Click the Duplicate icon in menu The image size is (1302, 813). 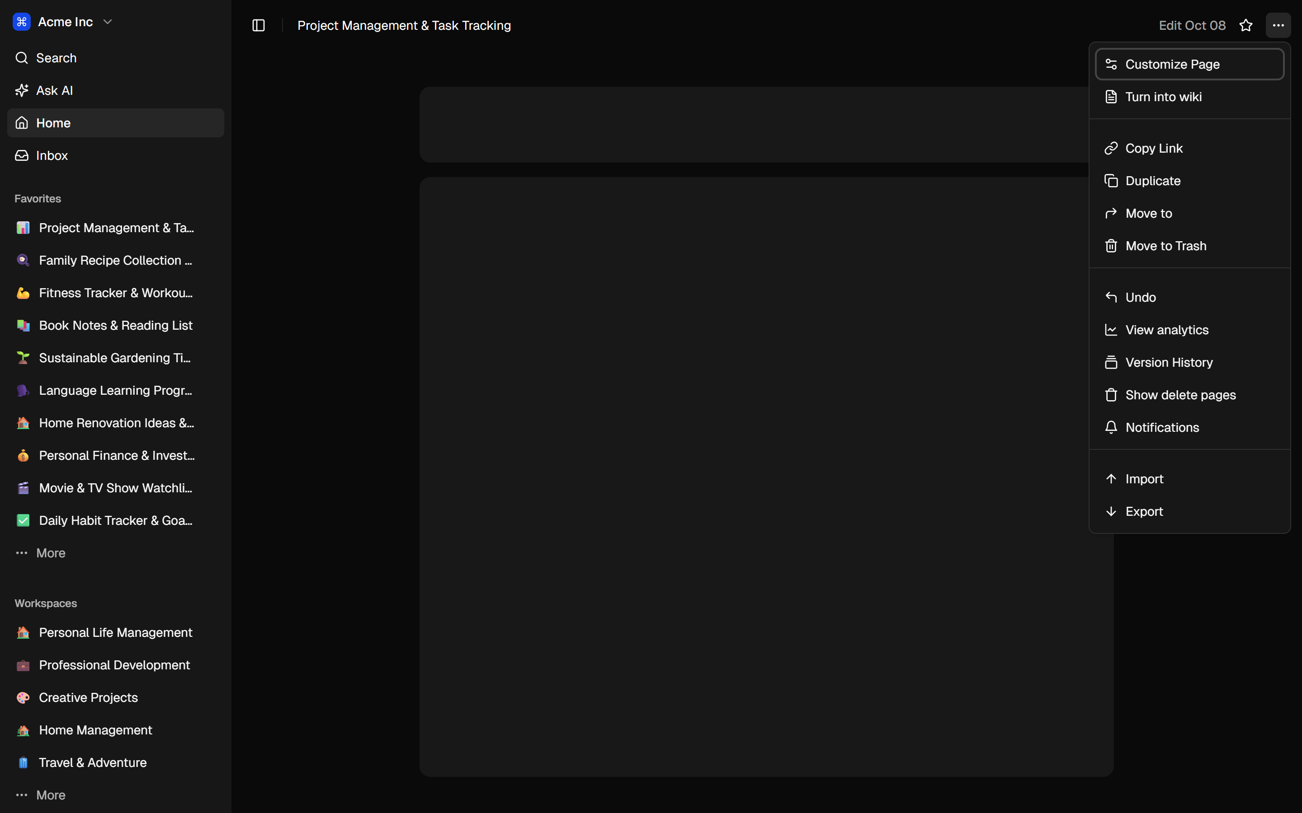(1111, 181)
